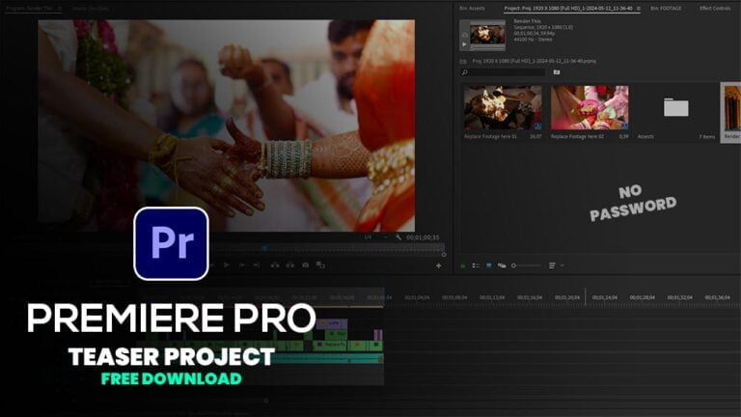
Task: Toggle the green project write lock
Action: (463, 264)
